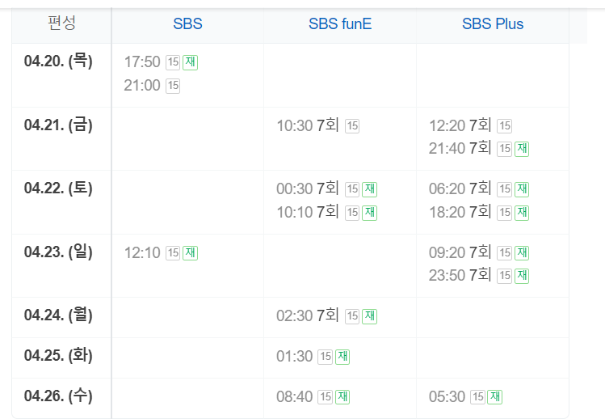Click the 편성 column header
This screenshot has width=605, height=419.
(61, 23)
